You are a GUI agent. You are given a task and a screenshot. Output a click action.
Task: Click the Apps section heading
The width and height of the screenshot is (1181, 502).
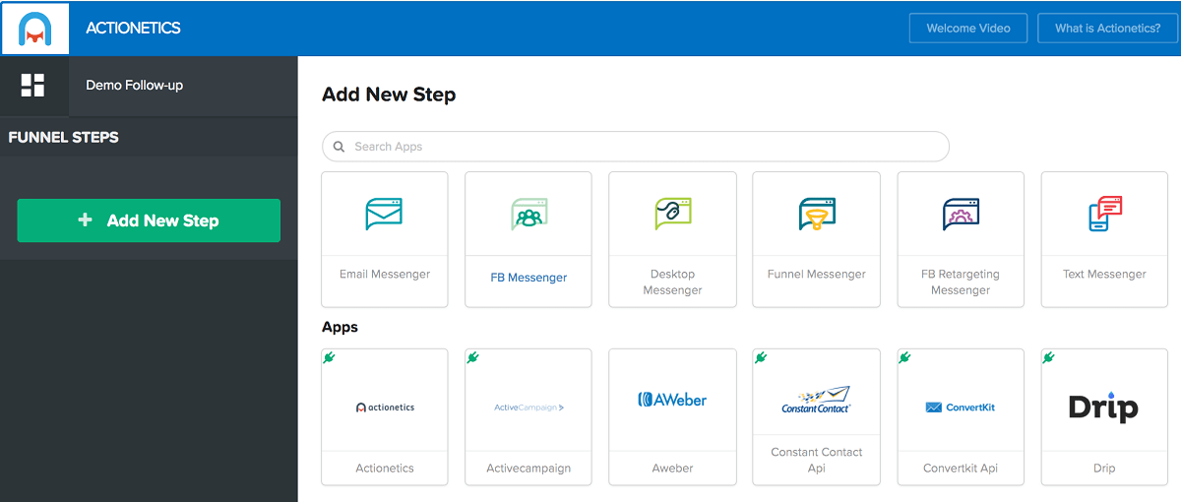point(340,327)
